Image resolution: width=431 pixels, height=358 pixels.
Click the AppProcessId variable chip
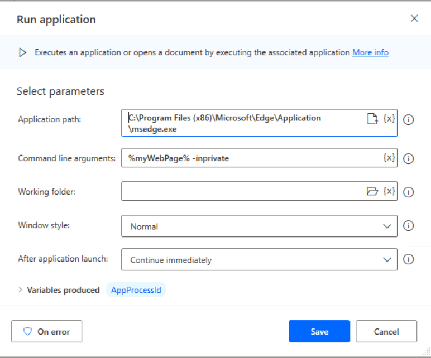click(x=136, y=290)
